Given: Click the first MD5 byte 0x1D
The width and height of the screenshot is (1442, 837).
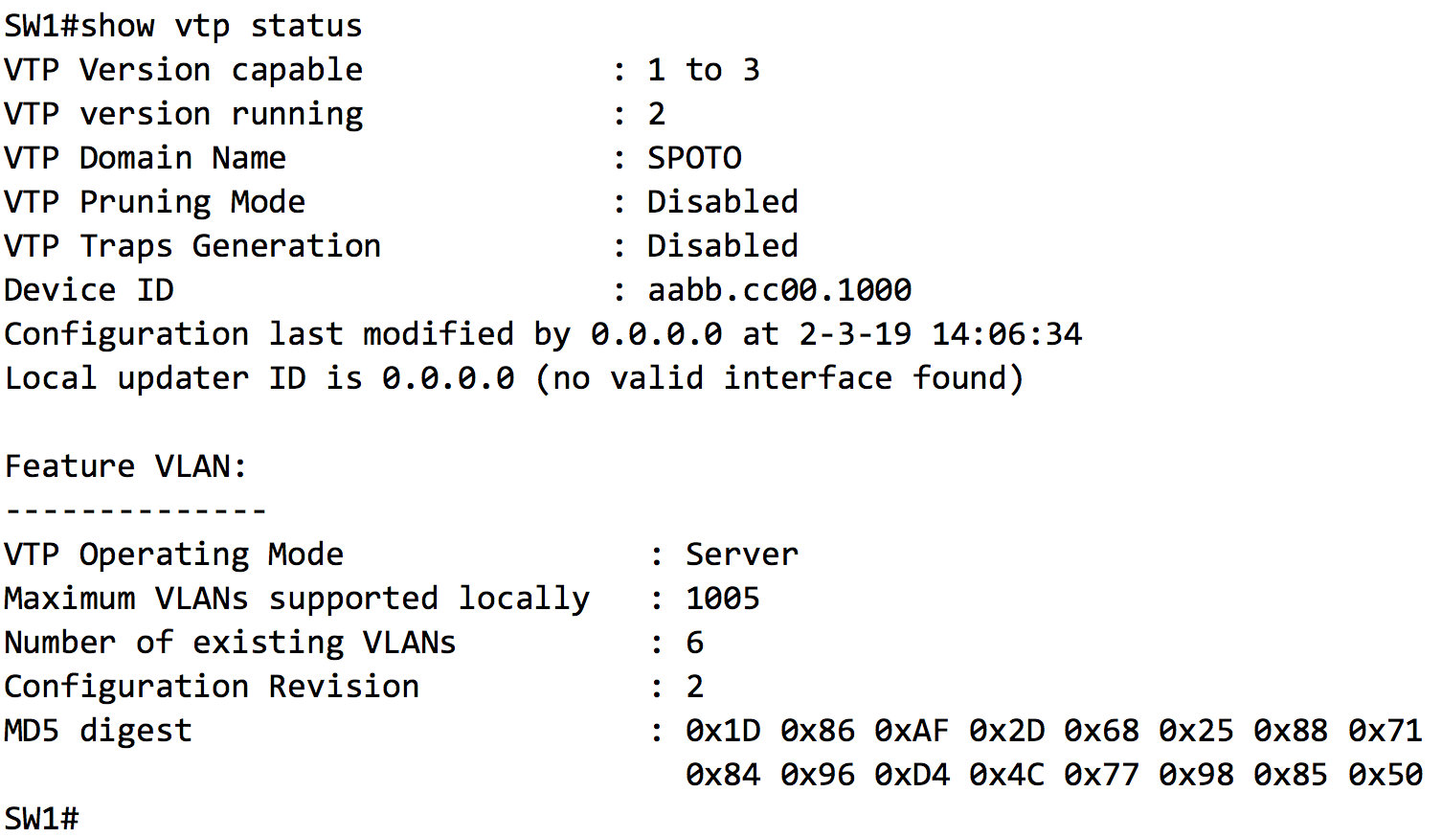Looking at the screenshot, I should (723, 731).
